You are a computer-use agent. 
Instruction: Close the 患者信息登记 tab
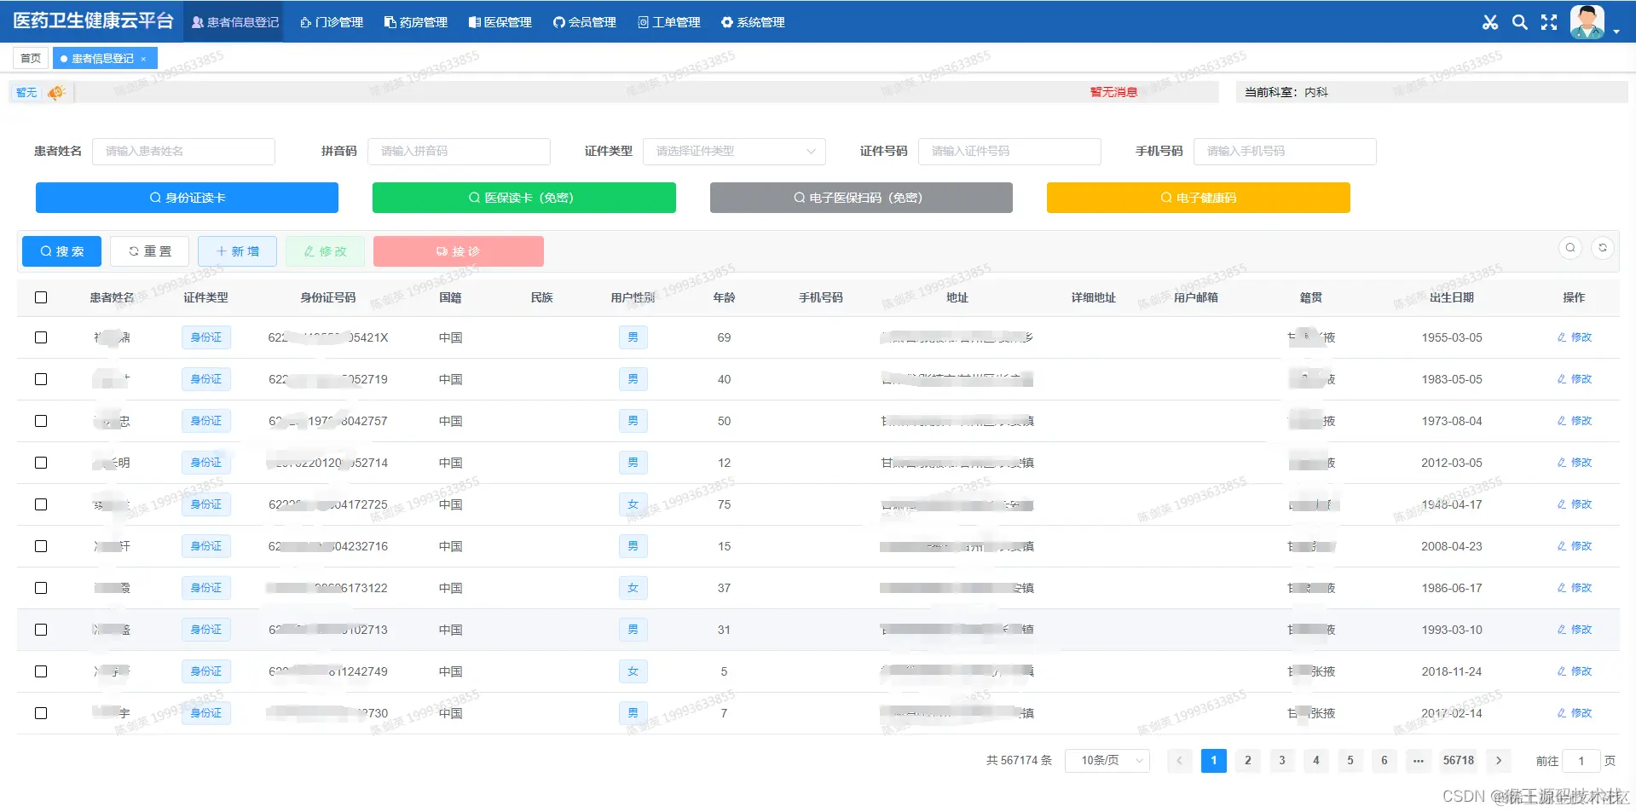143,59
